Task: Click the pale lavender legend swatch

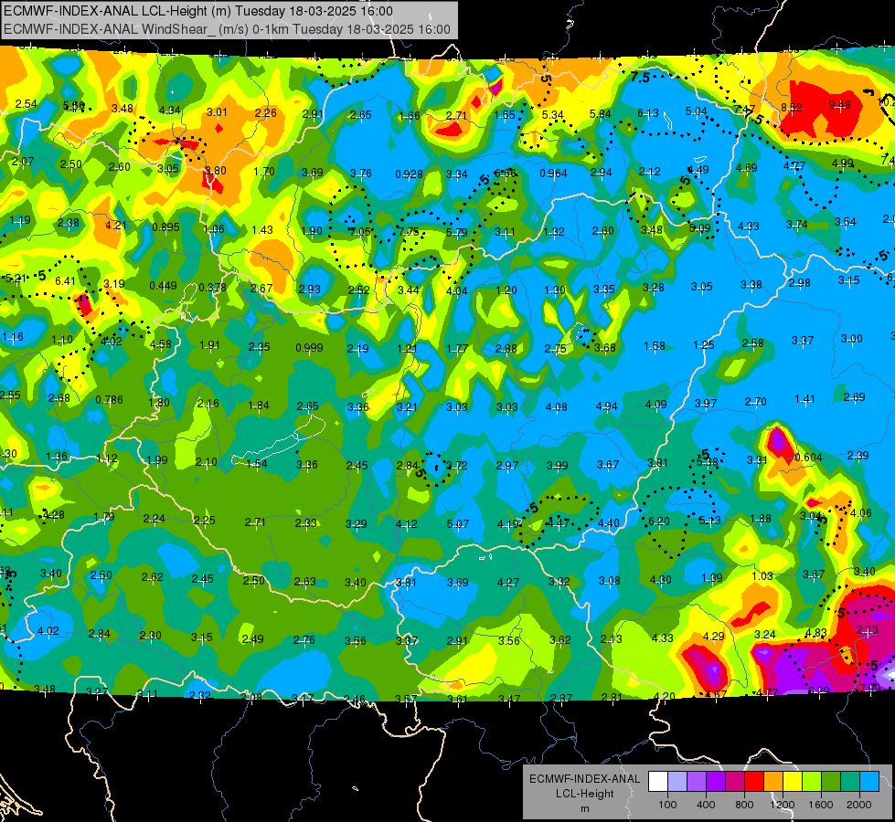Action: 677,782
